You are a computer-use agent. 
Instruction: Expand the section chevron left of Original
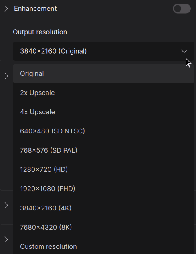pyautogui.click(x=6, y=76)
